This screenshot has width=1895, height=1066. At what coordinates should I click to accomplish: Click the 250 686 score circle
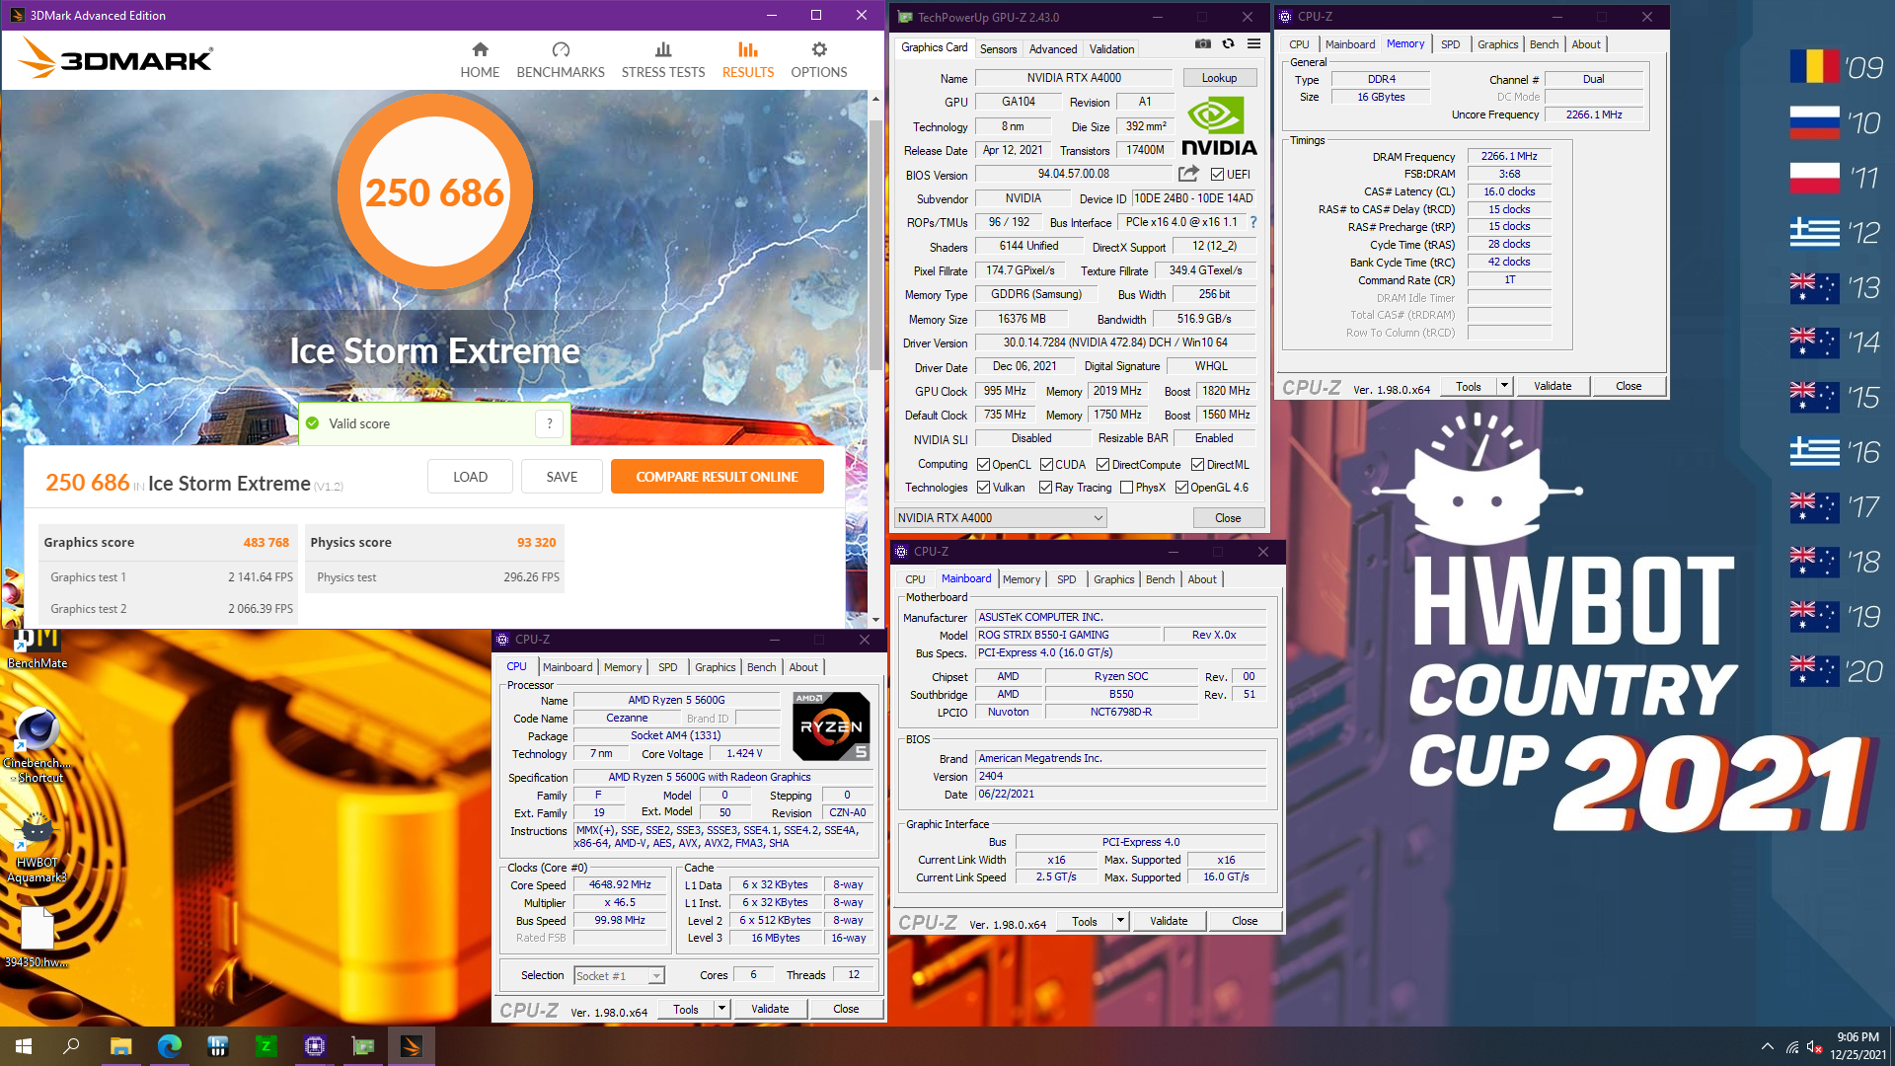434,191
